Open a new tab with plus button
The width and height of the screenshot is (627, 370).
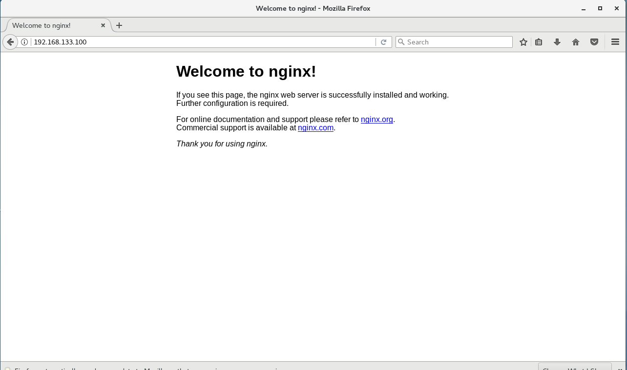119,25
